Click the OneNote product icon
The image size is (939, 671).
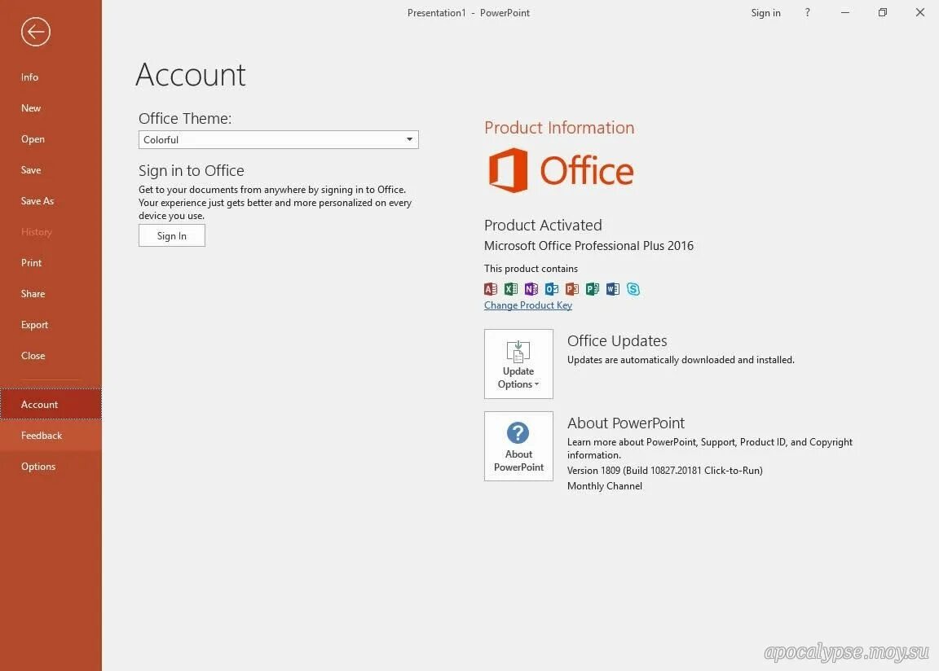[x=531, y=289]
